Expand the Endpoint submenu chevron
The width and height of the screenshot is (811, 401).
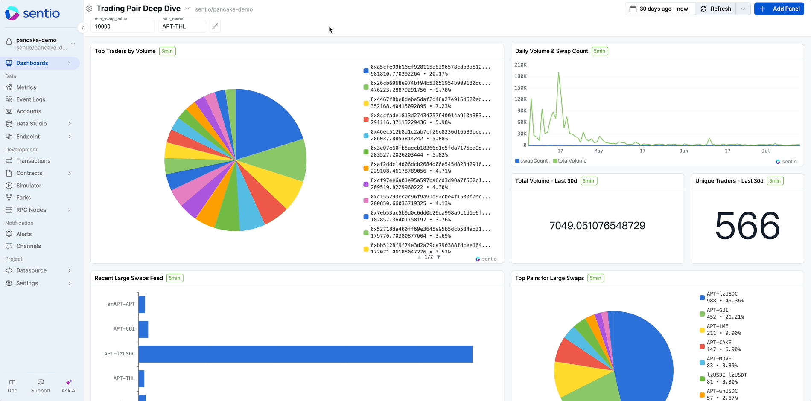70,137
